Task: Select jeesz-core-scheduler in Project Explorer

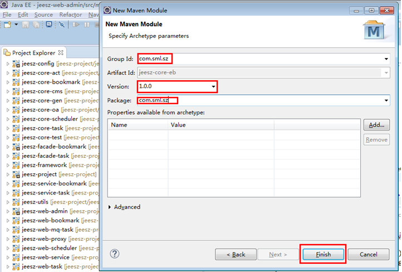Action: (50, 119)
